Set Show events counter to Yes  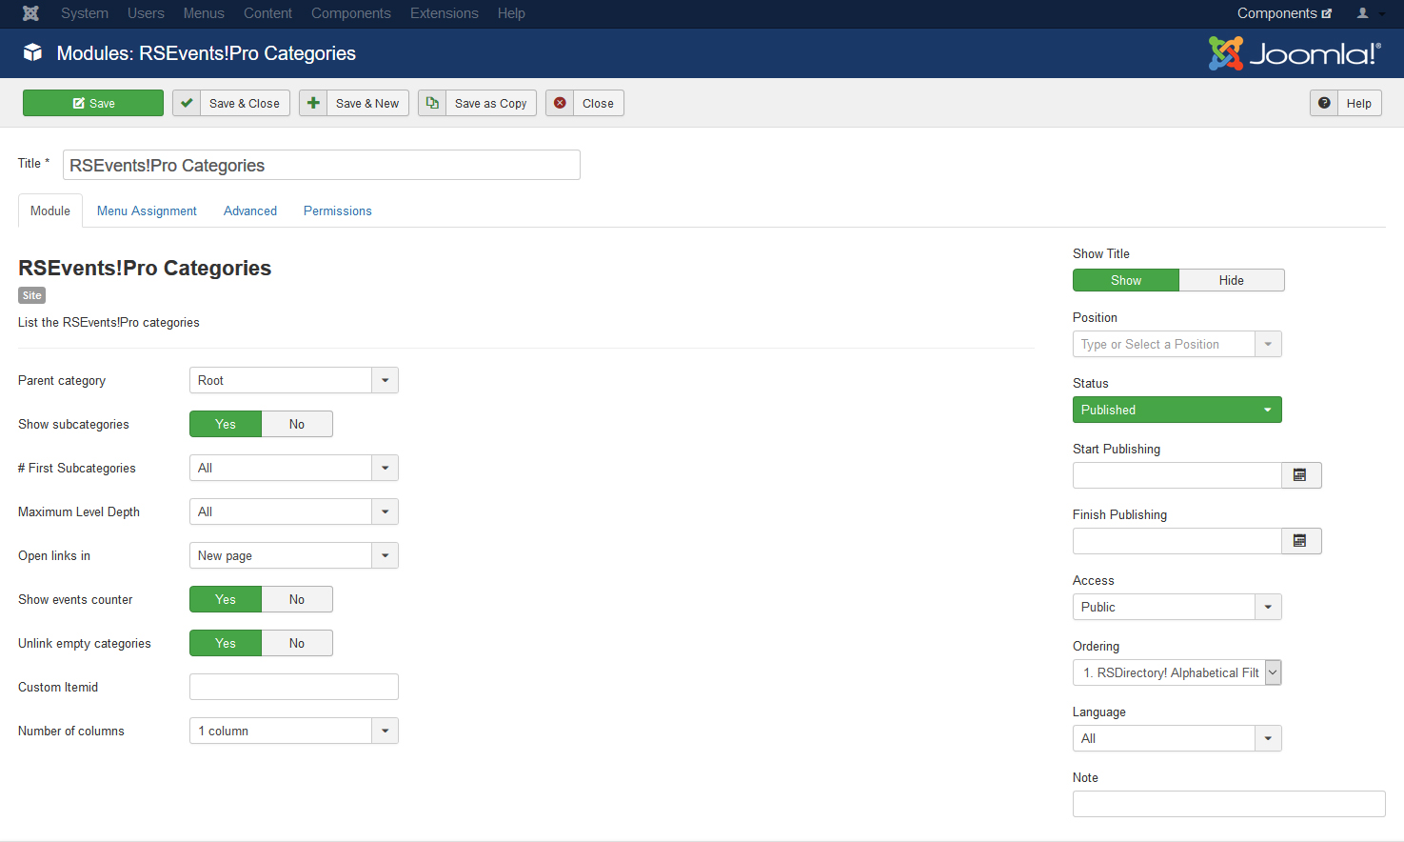tap(226, 599)
